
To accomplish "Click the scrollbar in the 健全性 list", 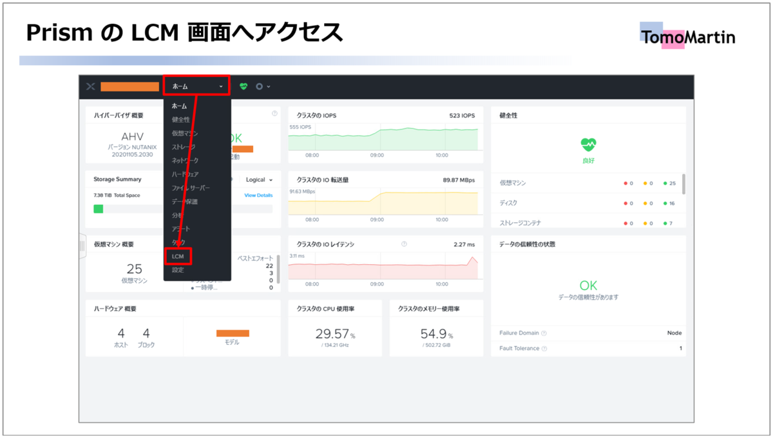I will pyautogui.click(x=683, y=184).
